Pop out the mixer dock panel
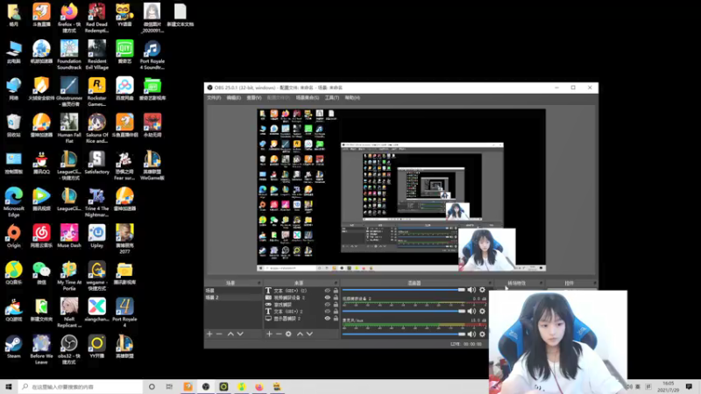The image size is (701, 394). coord(490,283)
